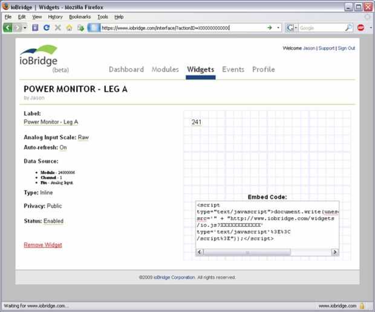Screen dimensions: 375x312
Task: Select the Widgets tab
Action: 200,69
